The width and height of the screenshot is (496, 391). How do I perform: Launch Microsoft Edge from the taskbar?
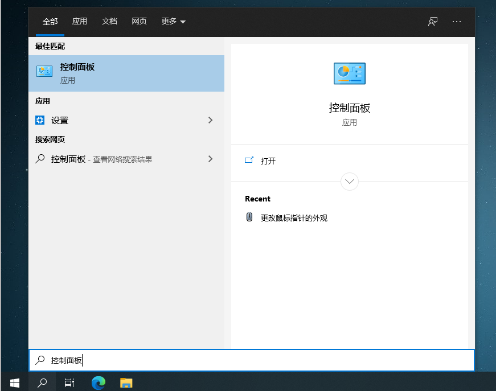click(99, 382)
